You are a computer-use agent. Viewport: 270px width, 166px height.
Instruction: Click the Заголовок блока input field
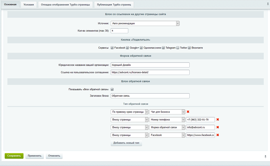150,96
